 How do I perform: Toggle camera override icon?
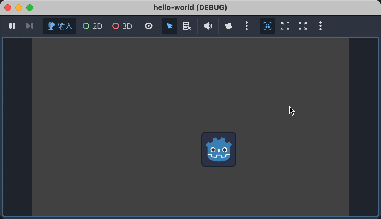click(x=229, y=26)
